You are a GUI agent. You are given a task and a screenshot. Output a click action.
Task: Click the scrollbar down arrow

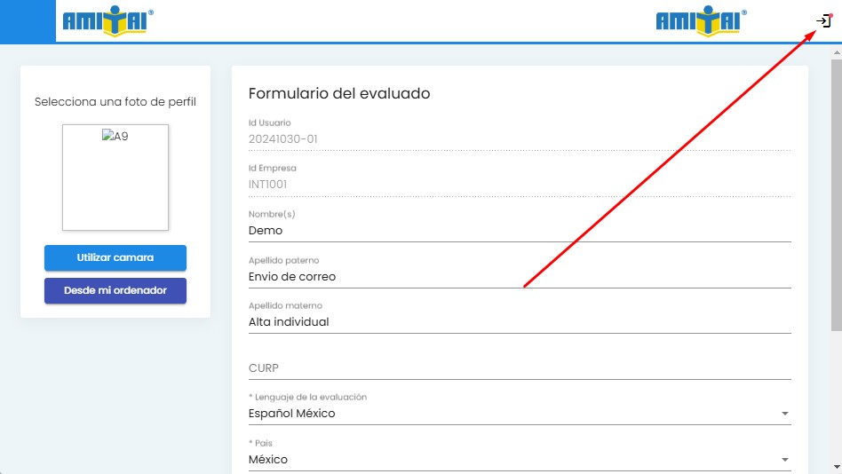(835, 466)
